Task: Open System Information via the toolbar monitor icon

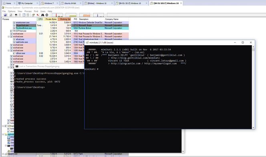Action: tap(16, 15)
